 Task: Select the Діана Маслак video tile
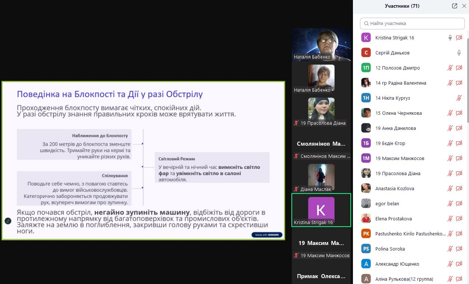pos(321,177)
